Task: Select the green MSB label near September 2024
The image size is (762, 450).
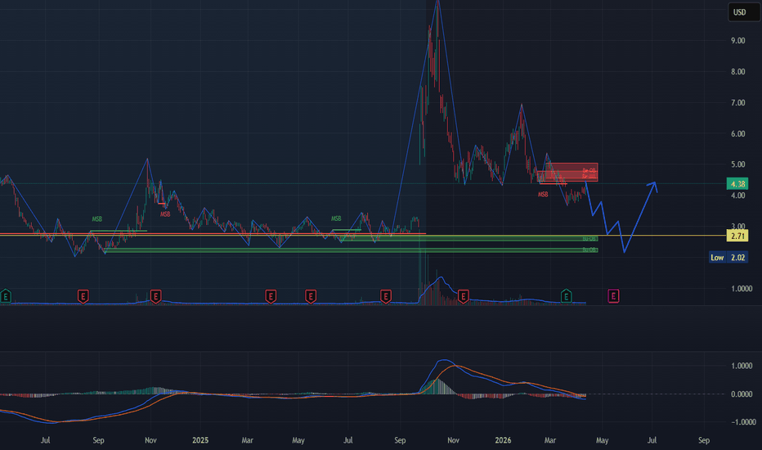Action: tap(96, 219)
